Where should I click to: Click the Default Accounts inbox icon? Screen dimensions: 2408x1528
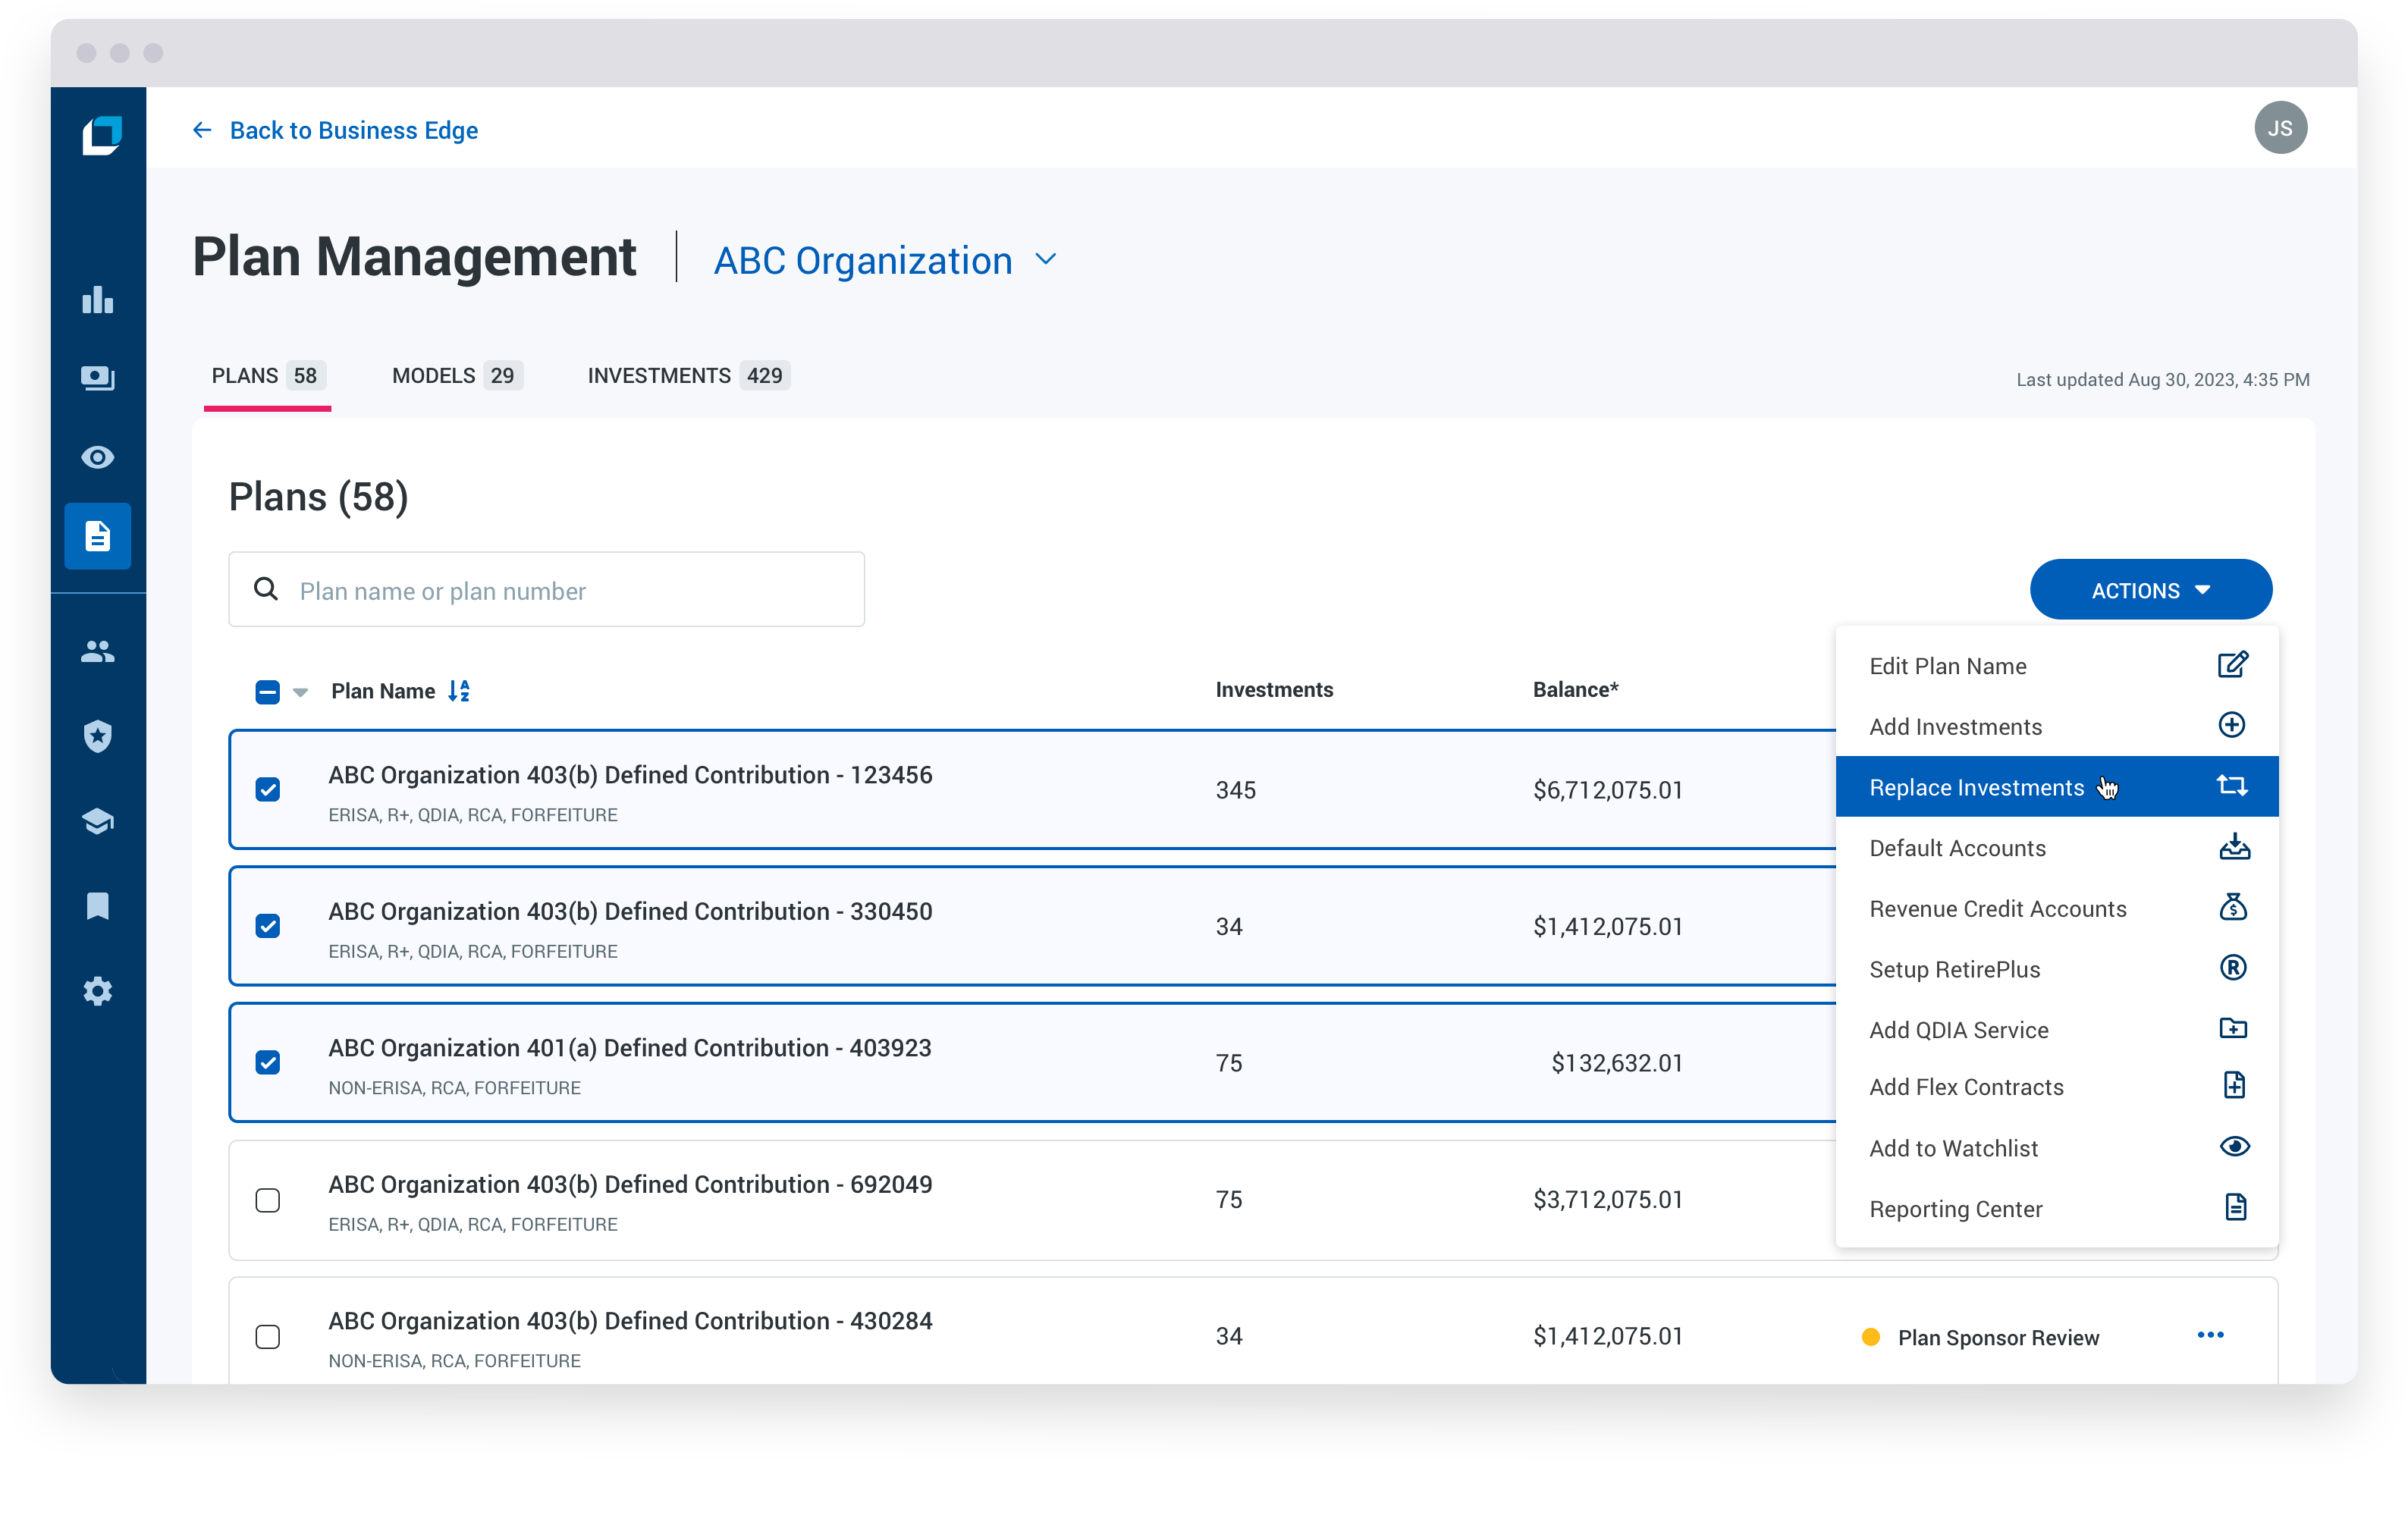click(x=2234, y=847)
